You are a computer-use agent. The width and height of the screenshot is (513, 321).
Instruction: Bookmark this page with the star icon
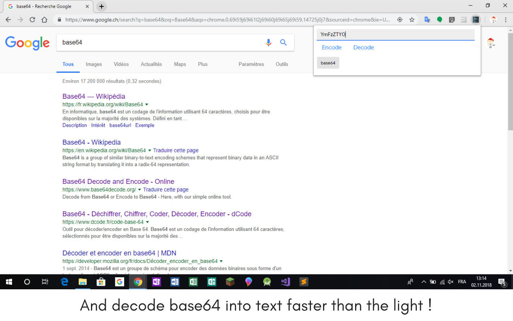[x=412, y=19]
